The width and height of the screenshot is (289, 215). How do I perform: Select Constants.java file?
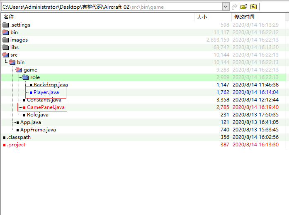pos(44,100)
